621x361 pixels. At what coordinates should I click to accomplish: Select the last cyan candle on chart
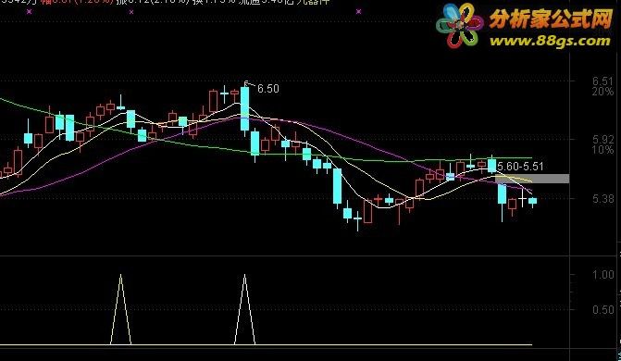[x=533, y=201]
